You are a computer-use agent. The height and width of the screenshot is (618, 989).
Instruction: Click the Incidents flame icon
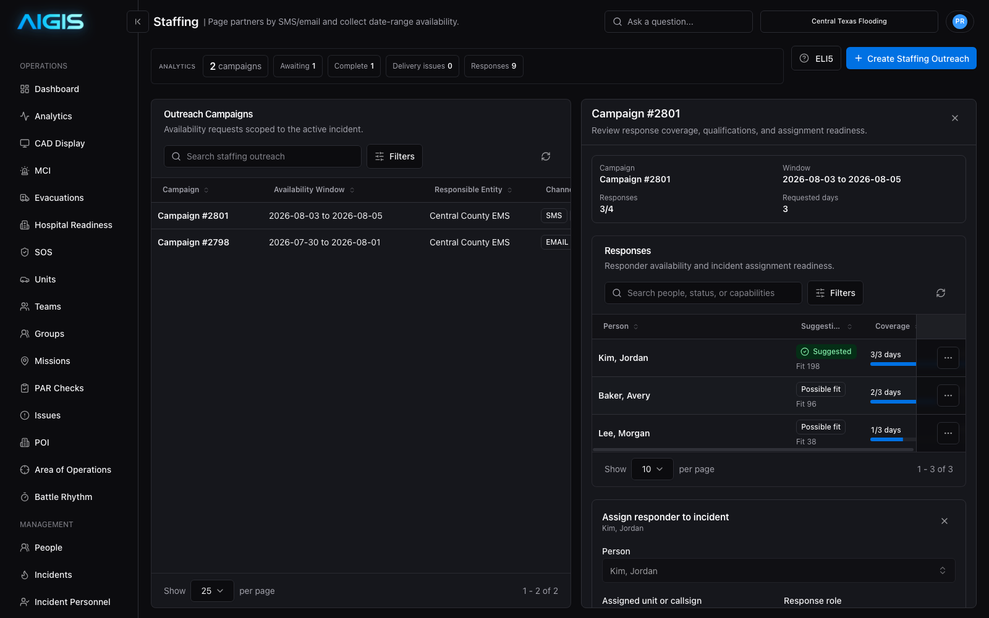point(25,575)
